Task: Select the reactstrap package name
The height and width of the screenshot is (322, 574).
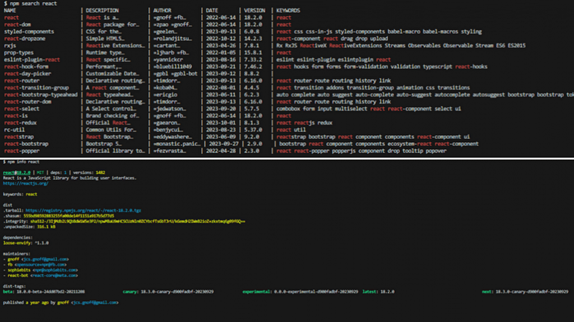Action: [x=18, y=136]
